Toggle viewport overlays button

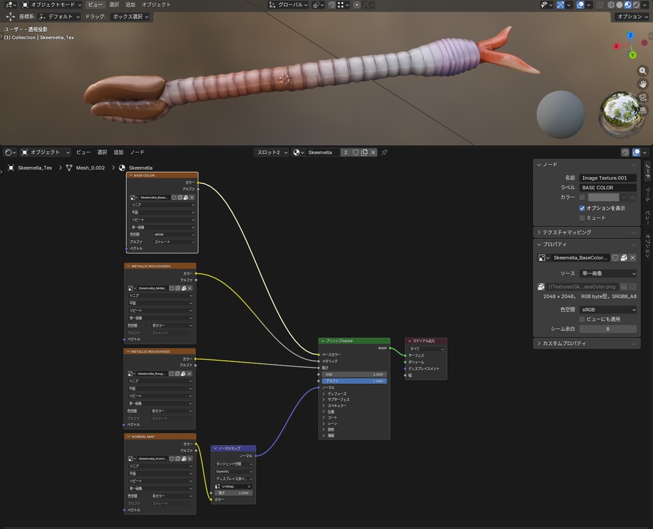pyautogui.click(x=580, y=5)
